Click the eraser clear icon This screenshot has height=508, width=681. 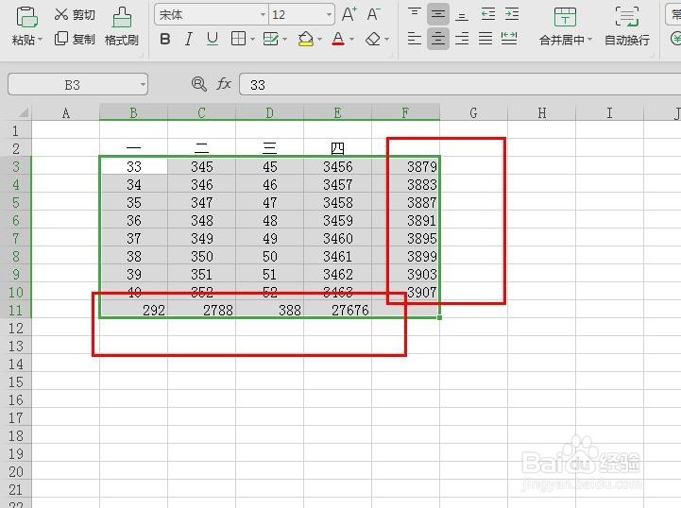coord(373,39)
